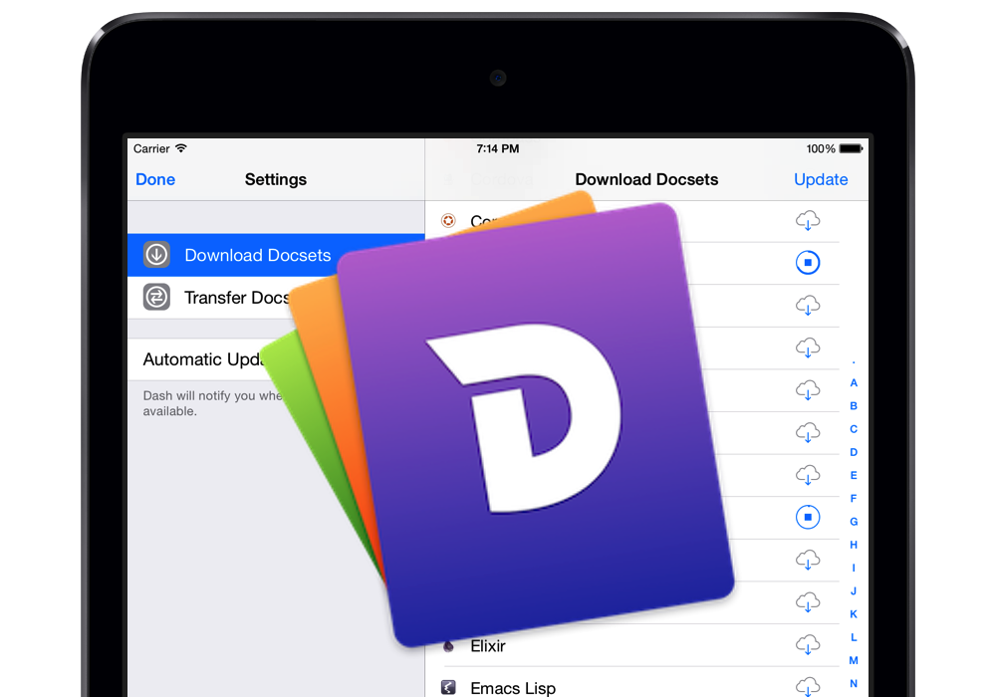Jump to index letter M
996x697 pixels.
[854, 661]
